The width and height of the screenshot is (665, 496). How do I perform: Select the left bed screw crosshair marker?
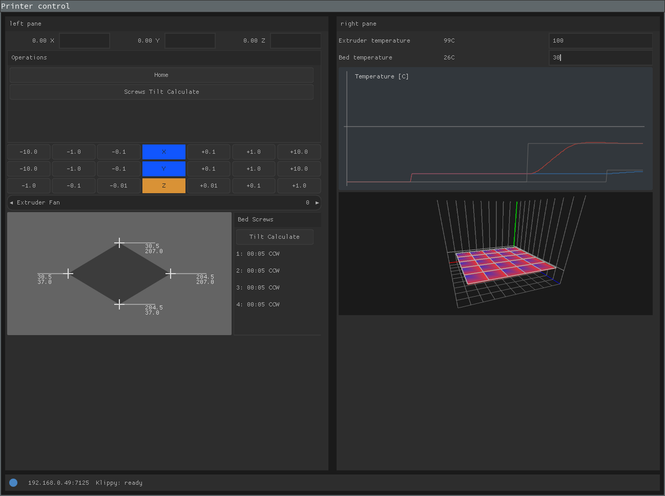[x=68, y=274]
